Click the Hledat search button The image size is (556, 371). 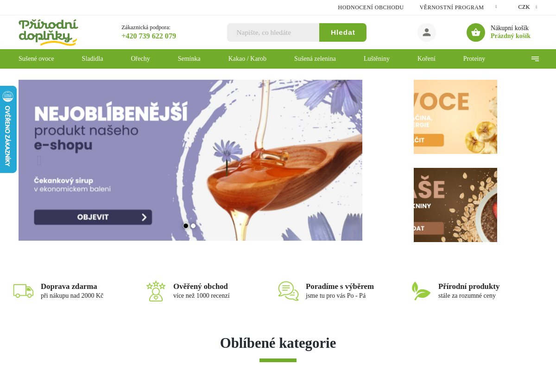(343, 32)
